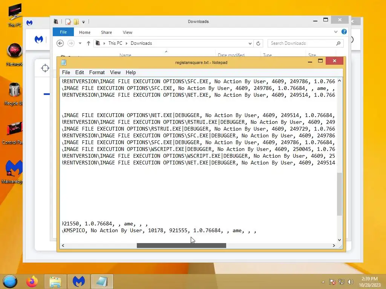
Task: Click the KMSPICO line in Notepad
Action: click(x=159, y=231)
